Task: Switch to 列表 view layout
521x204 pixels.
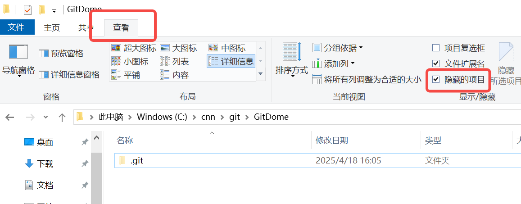Action: pos(174,61)
